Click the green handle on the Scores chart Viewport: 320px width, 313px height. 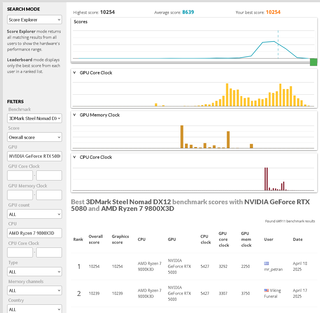pyautogui.click(x=313, y=62)
